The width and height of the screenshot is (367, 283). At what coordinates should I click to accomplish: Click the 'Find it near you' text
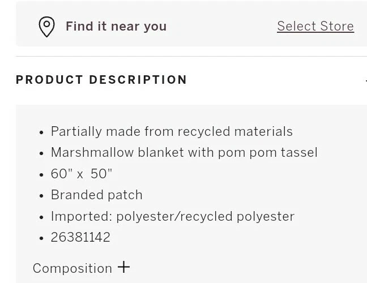(x=116, y=27)
